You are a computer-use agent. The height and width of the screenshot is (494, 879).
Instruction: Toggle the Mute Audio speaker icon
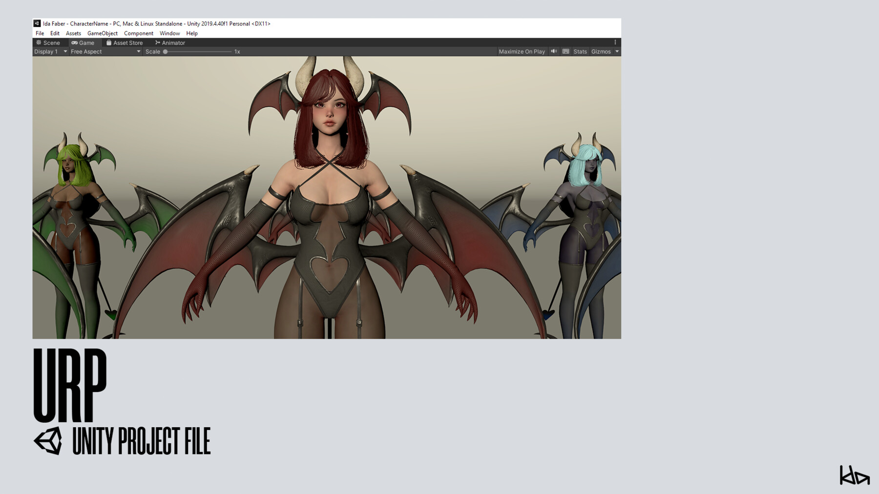[554, 51]
